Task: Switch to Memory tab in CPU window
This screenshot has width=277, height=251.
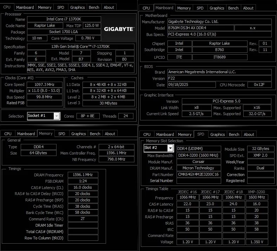Action: tap(45, 7)
